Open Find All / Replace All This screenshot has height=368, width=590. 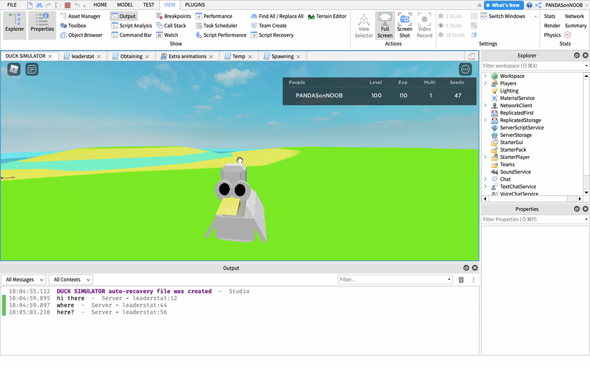click(x=277, y=16)
